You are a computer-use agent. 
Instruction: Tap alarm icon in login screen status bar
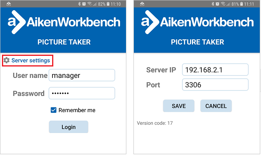tap(84, 4)
